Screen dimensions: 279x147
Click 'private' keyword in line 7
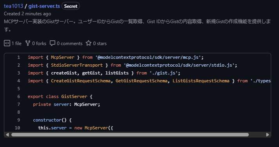point(42,104)
